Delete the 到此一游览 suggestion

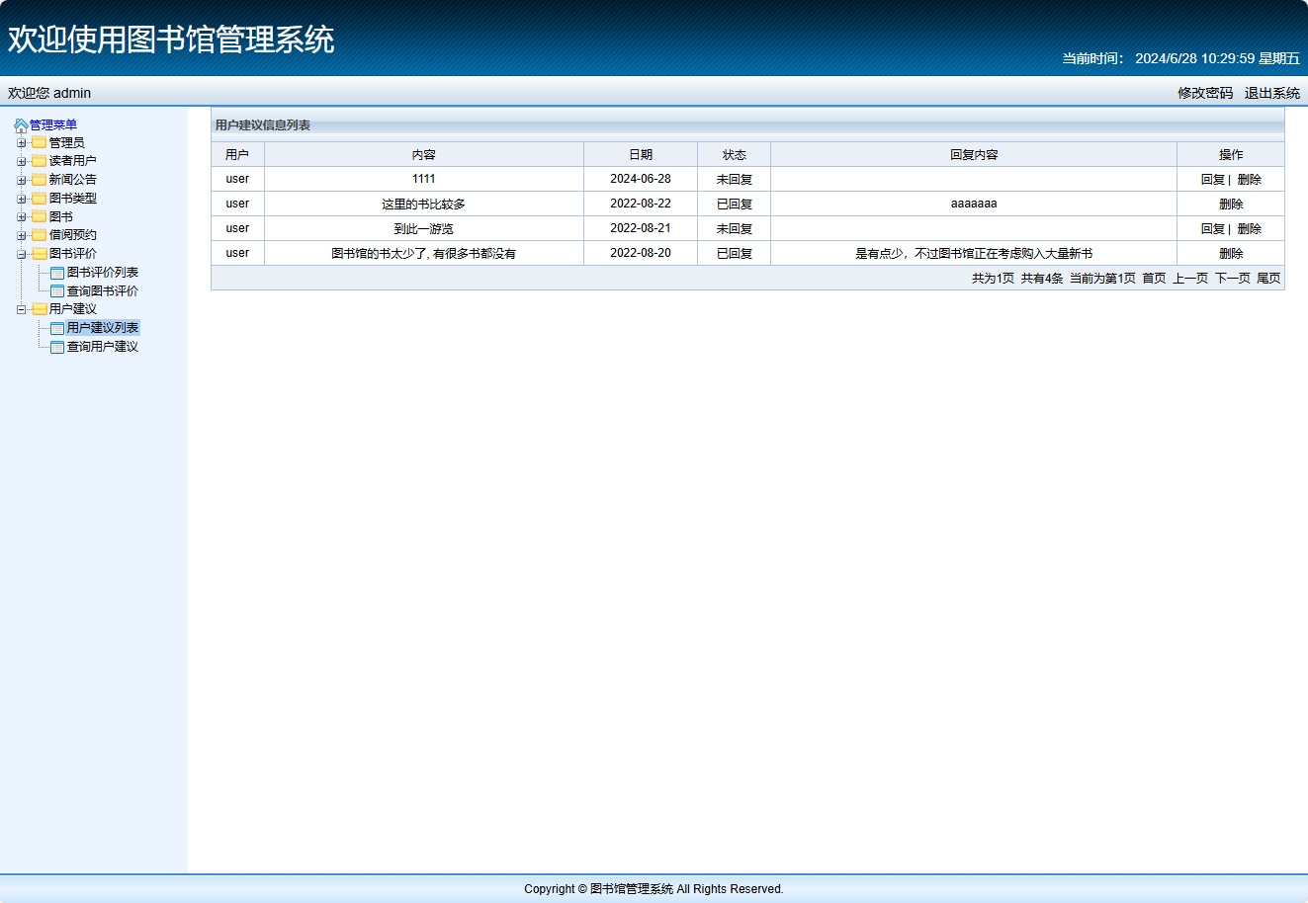[x=1250, y=229]
